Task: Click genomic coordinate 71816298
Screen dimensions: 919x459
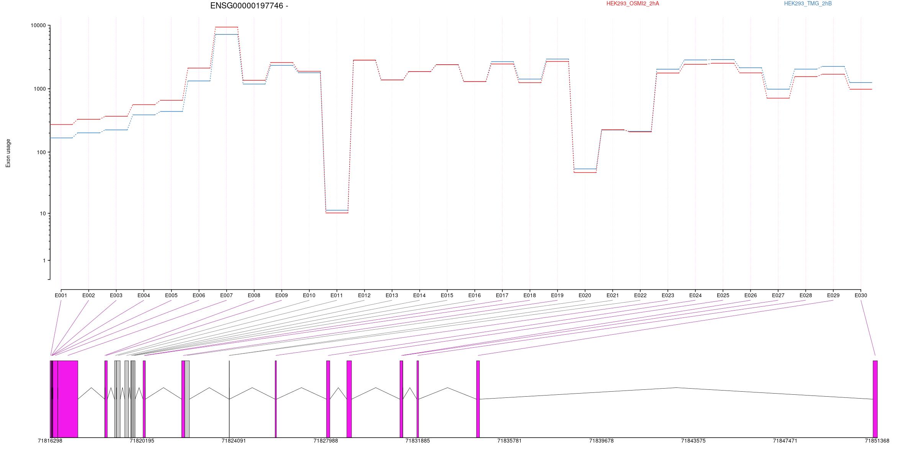Action: pyautogui.click(x=50, y=441)
